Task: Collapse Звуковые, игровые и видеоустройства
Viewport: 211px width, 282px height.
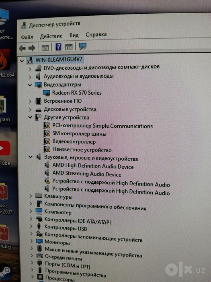Action: [x=31, y=157]
